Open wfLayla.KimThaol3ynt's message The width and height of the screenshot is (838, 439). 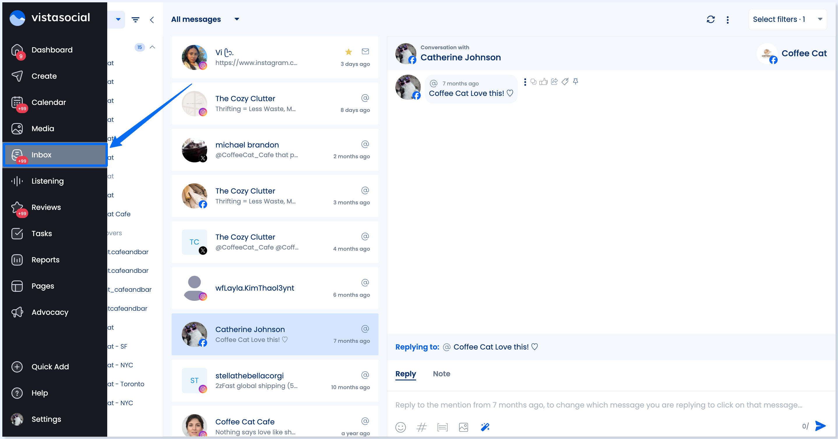point(274,288)
